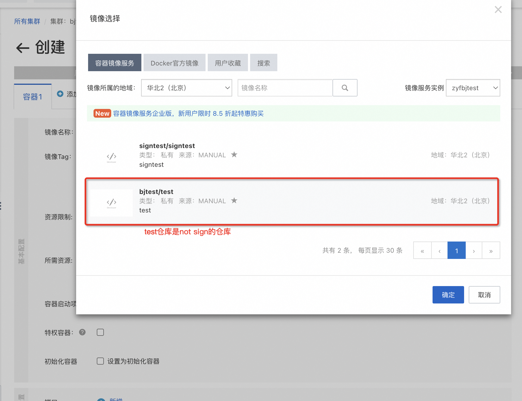The height and width of the screenshot is (401, 522).
Task: Open the 用户收藏 tab
Action: tap(228, 63)
